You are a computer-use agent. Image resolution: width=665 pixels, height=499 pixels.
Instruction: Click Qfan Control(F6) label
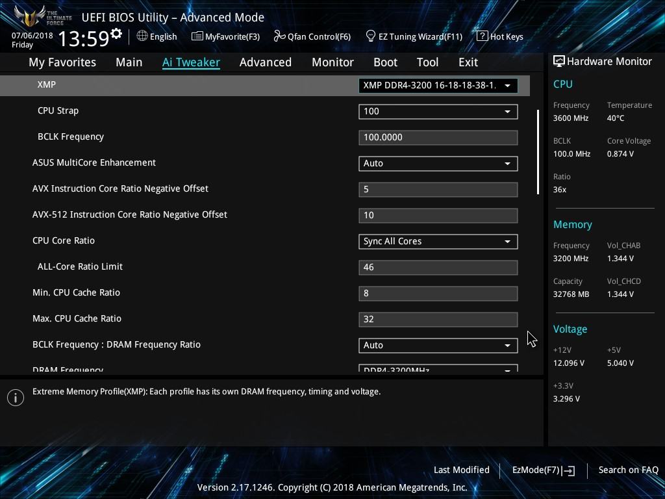point(319,36)
